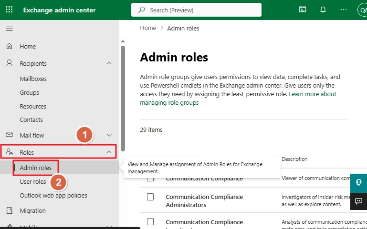Viewport: 367px width, 229px height.
Task: Click the sidebar scrollbar up arrow
Action: tap(123, 41)
